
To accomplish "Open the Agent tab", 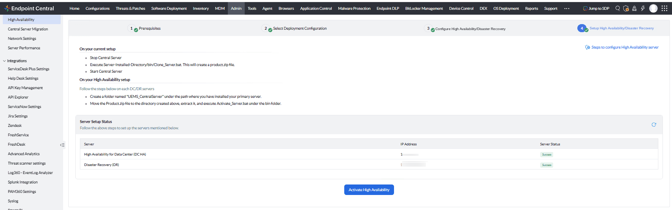I will point(267,8).
